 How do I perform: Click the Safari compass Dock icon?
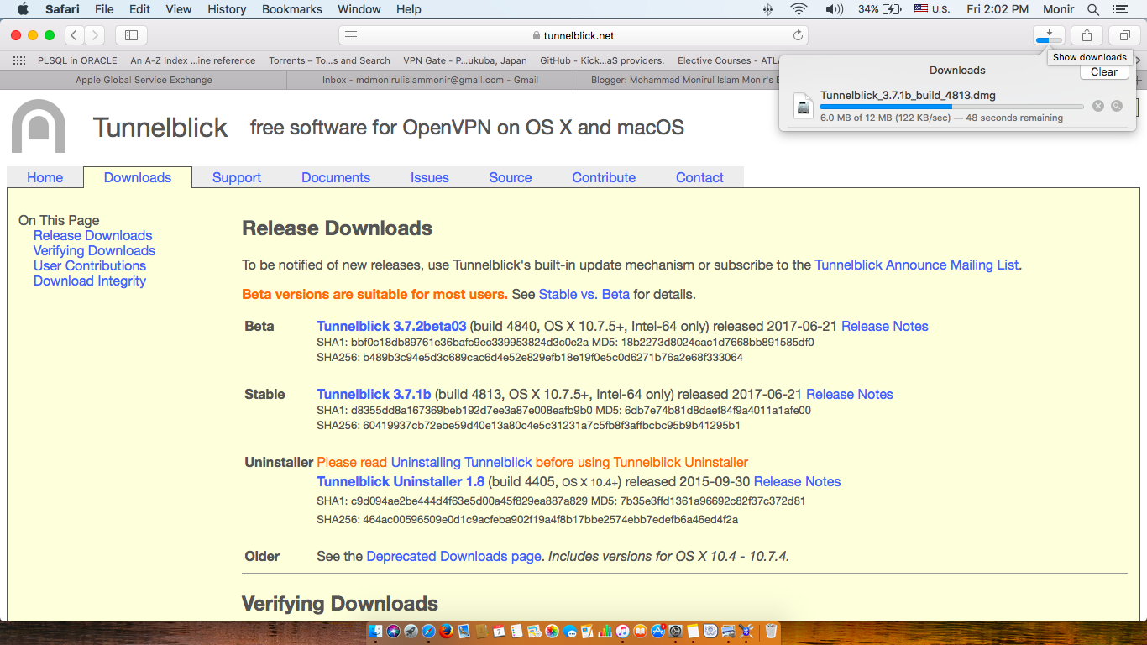click(428, 631)
